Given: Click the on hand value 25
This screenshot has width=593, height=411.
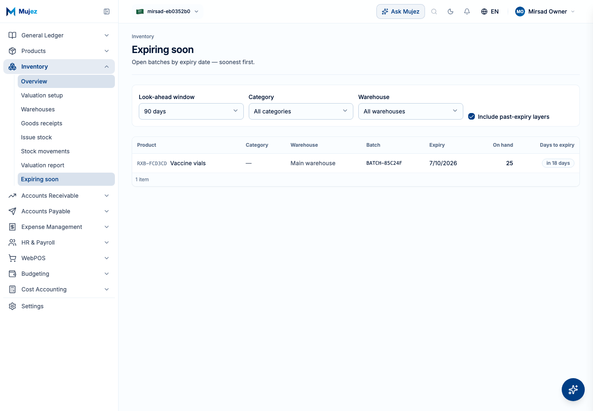Looking at the screenshot, I should tap(509, 163).
